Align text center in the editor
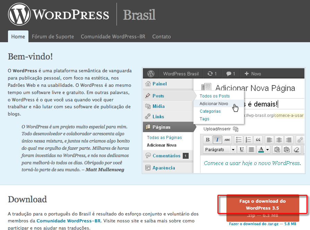 click(279, 140)
